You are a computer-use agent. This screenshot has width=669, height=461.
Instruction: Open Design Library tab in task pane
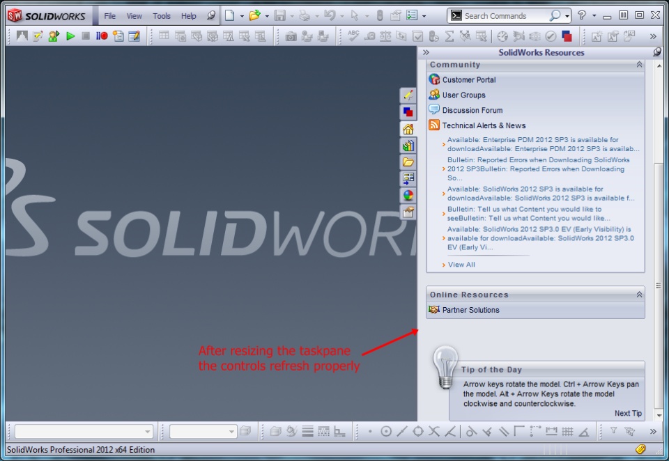(408, 146)
